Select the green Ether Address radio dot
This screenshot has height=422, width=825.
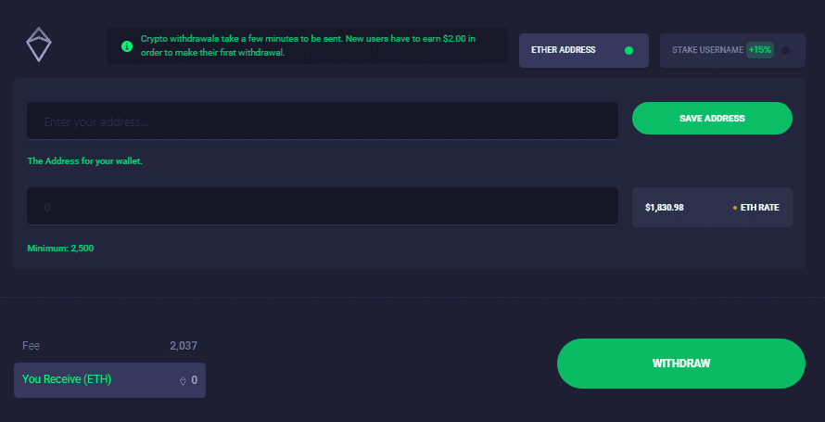pos(628,50)
